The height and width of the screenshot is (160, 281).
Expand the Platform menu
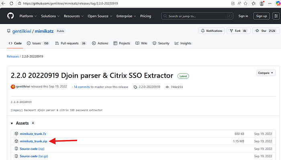click(28, 16)
